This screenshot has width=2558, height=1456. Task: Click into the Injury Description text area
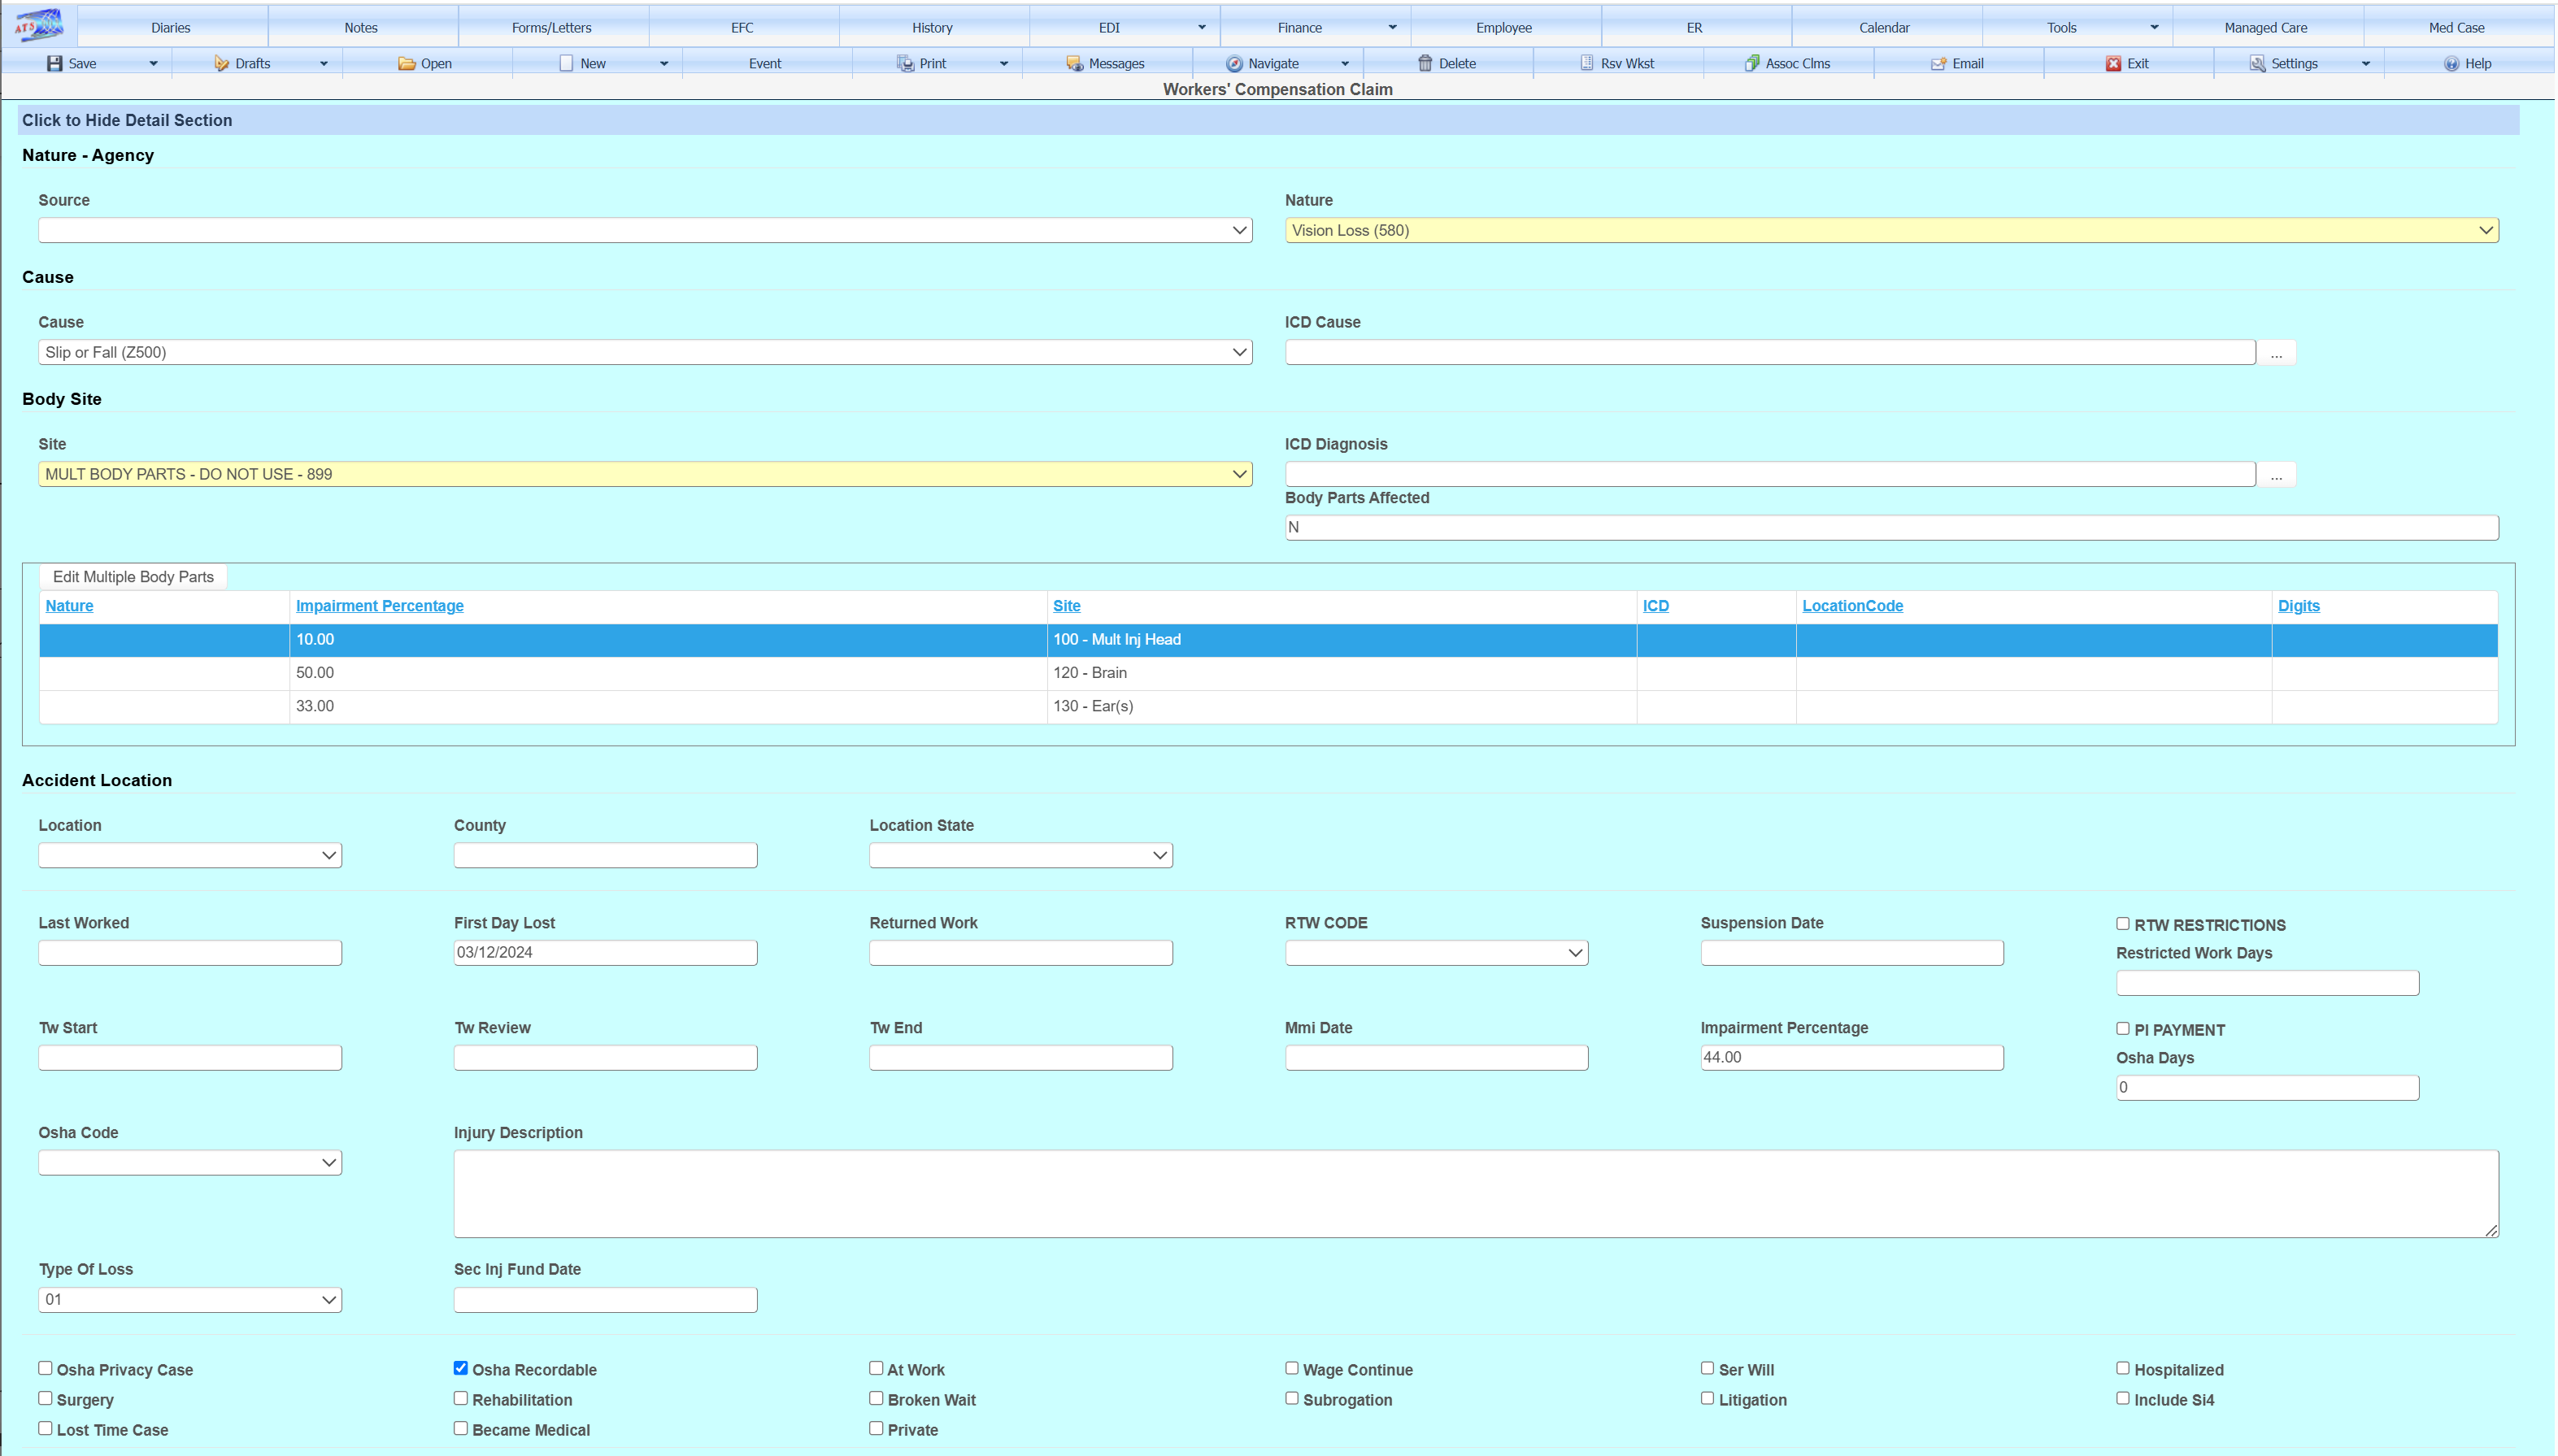1475,1192
